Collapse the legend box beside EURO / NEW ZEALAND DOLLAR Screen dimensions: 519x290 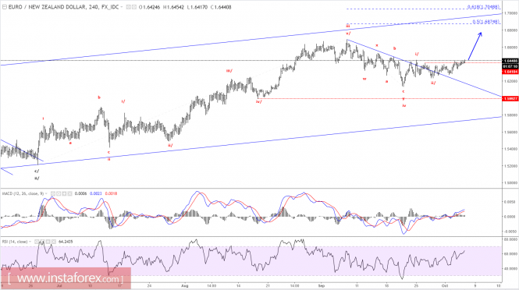click(5, 7)
